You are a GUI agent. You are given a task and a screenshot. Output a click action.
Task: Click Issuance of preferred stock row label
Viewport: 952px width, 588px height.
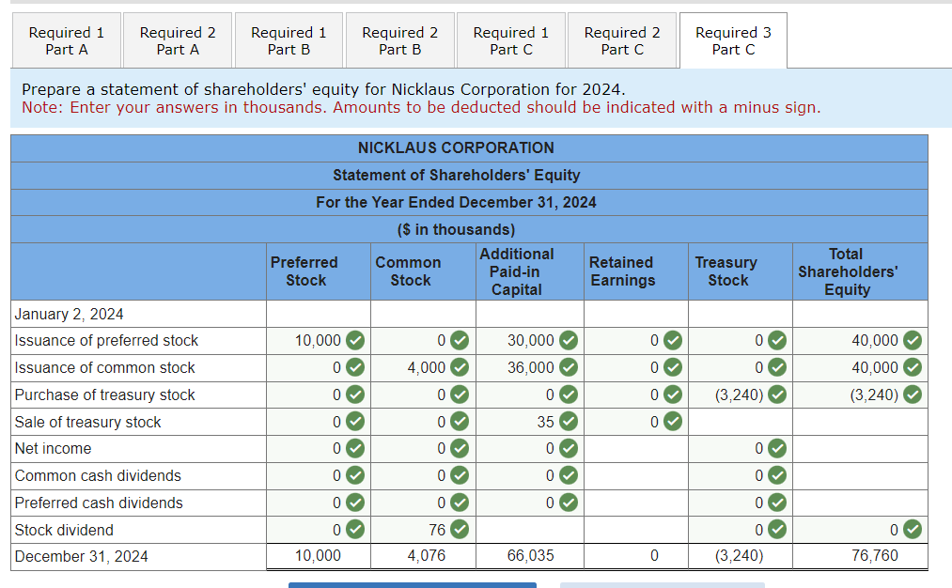pos(106,340)
